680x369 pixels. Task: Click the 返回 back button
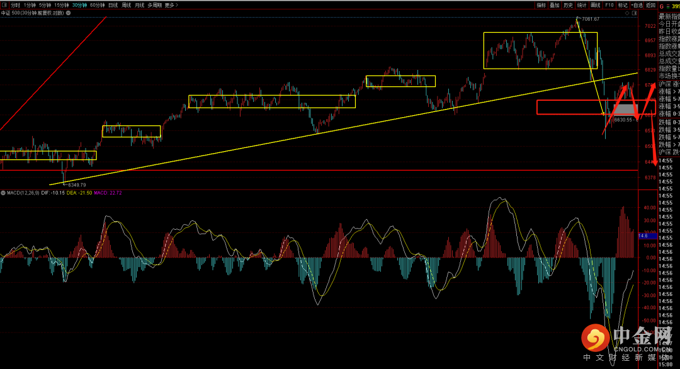click(x=650, y=5)
